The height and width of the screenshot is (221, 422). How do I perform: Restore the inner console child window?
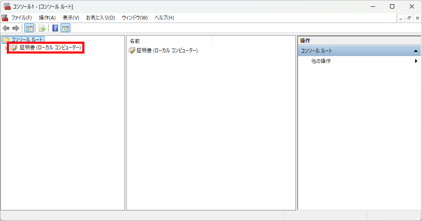(409, 18)
